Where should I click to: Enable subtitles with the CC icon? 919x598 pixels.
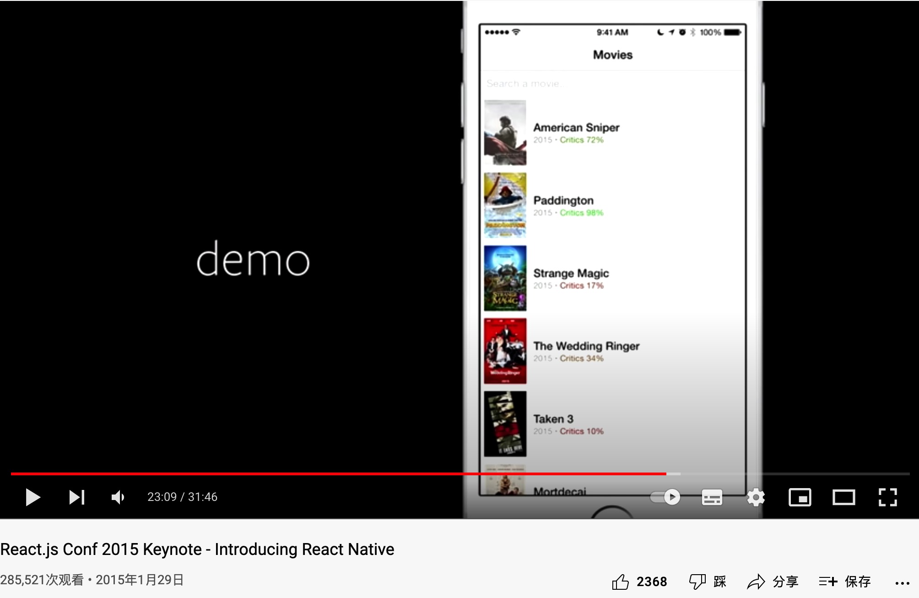[x=712, y=497]
